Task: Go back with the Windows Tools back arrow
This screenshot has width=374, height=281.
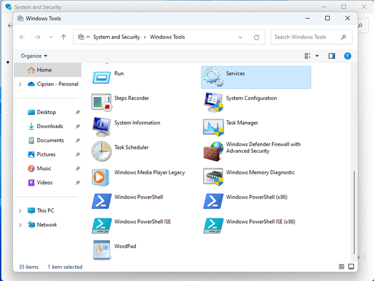Action: coord(22,37)
